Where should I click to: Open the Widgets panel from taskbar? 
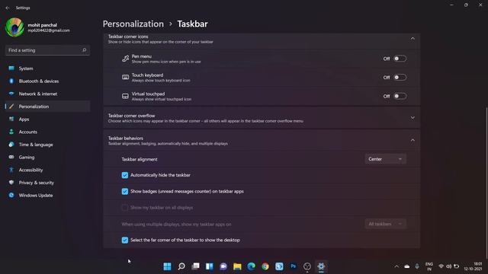click(x=210, y=266)
